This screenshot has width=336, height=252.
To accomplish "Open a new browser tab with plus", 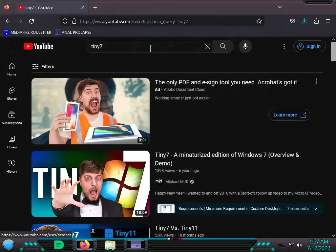I will pyautogui.click(x=95, y=8).
